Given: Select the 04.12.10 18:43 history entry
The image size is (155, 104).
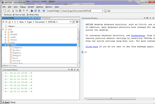Looking at the screenshot, I should 18,85.
